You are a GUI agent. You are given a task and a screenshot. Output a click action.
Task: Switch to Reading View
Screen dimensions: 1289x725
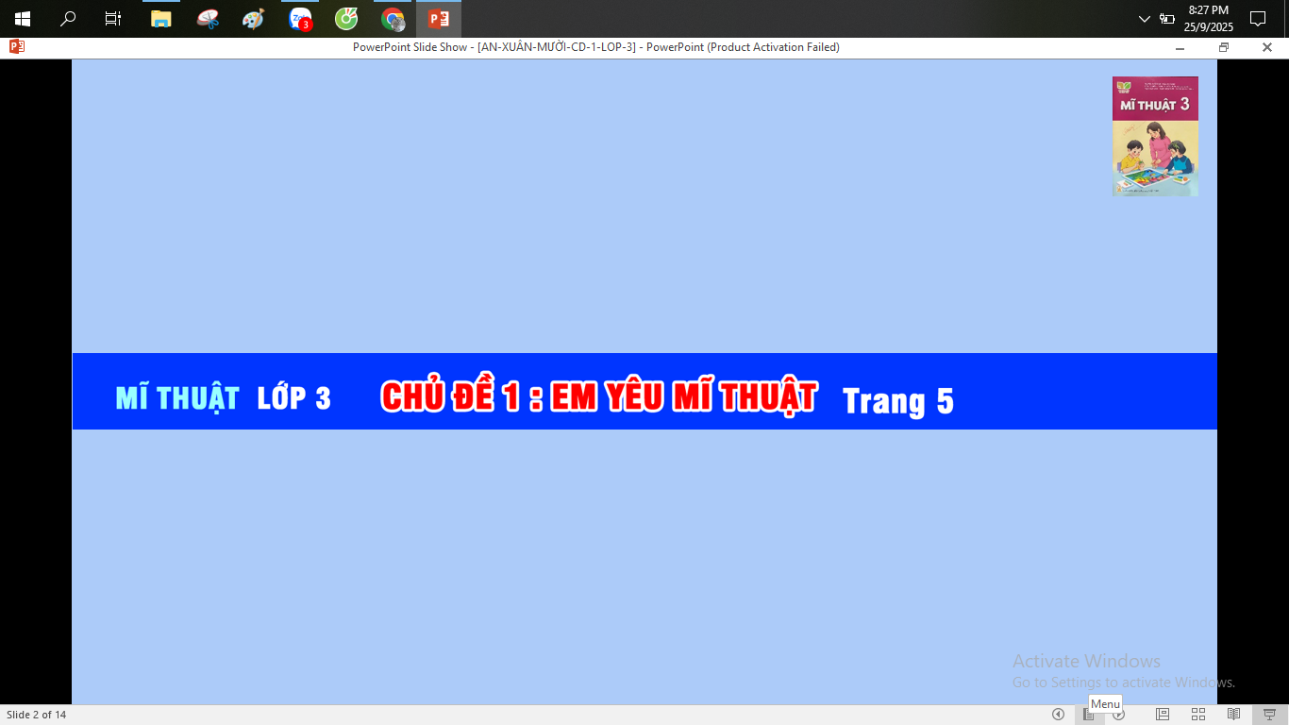pos(1233,715)
